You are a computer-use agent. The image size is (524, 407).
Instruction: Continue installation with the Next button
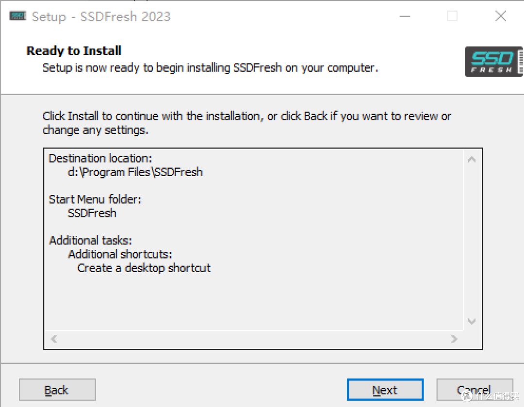pyautogui.click(x=385, y=390)
